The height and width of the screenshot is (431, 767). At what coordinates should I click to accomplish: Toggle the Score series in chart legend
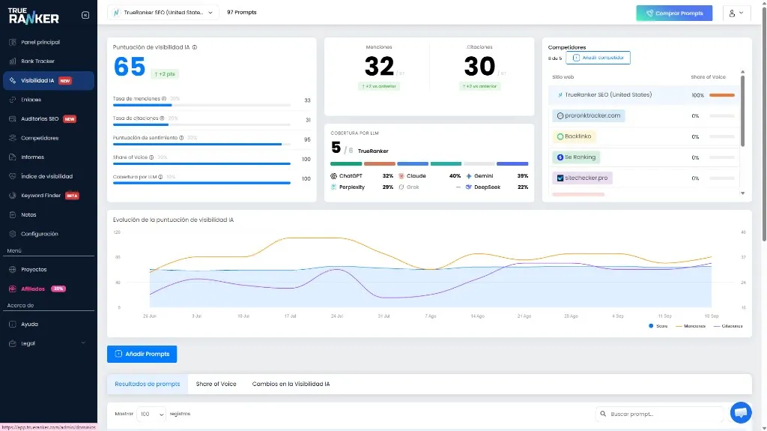click(658, 326)
